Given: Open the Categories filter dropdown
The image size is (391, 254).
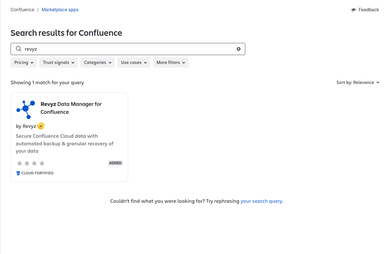Looking at the screenshot, I should 97,63.
